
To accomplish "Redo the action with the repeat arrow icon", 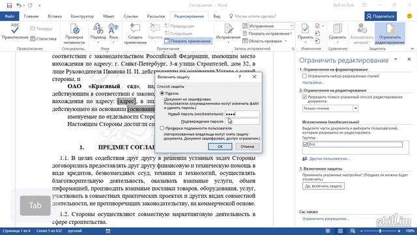I will (30, 5).
